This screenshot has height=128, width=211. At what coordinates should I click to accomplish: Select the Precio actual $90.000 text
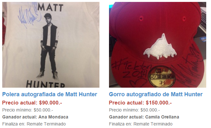pyautogui.click(x=32, y=103)
